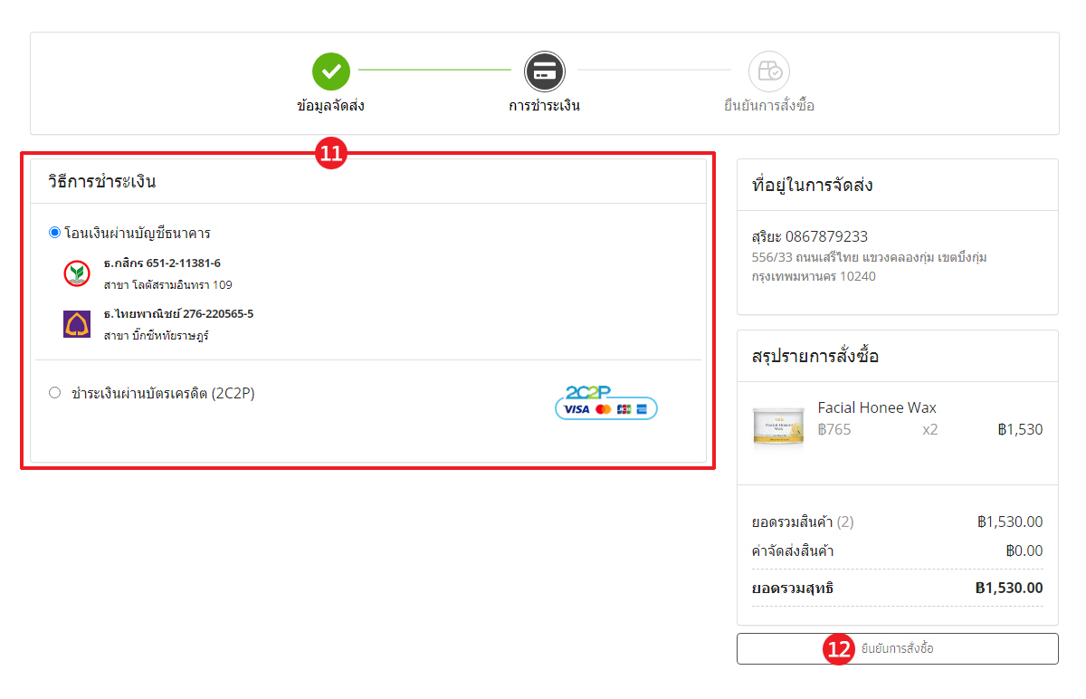Click the Visa card icon
The image size is (1086, 699).
coord(576,409)
